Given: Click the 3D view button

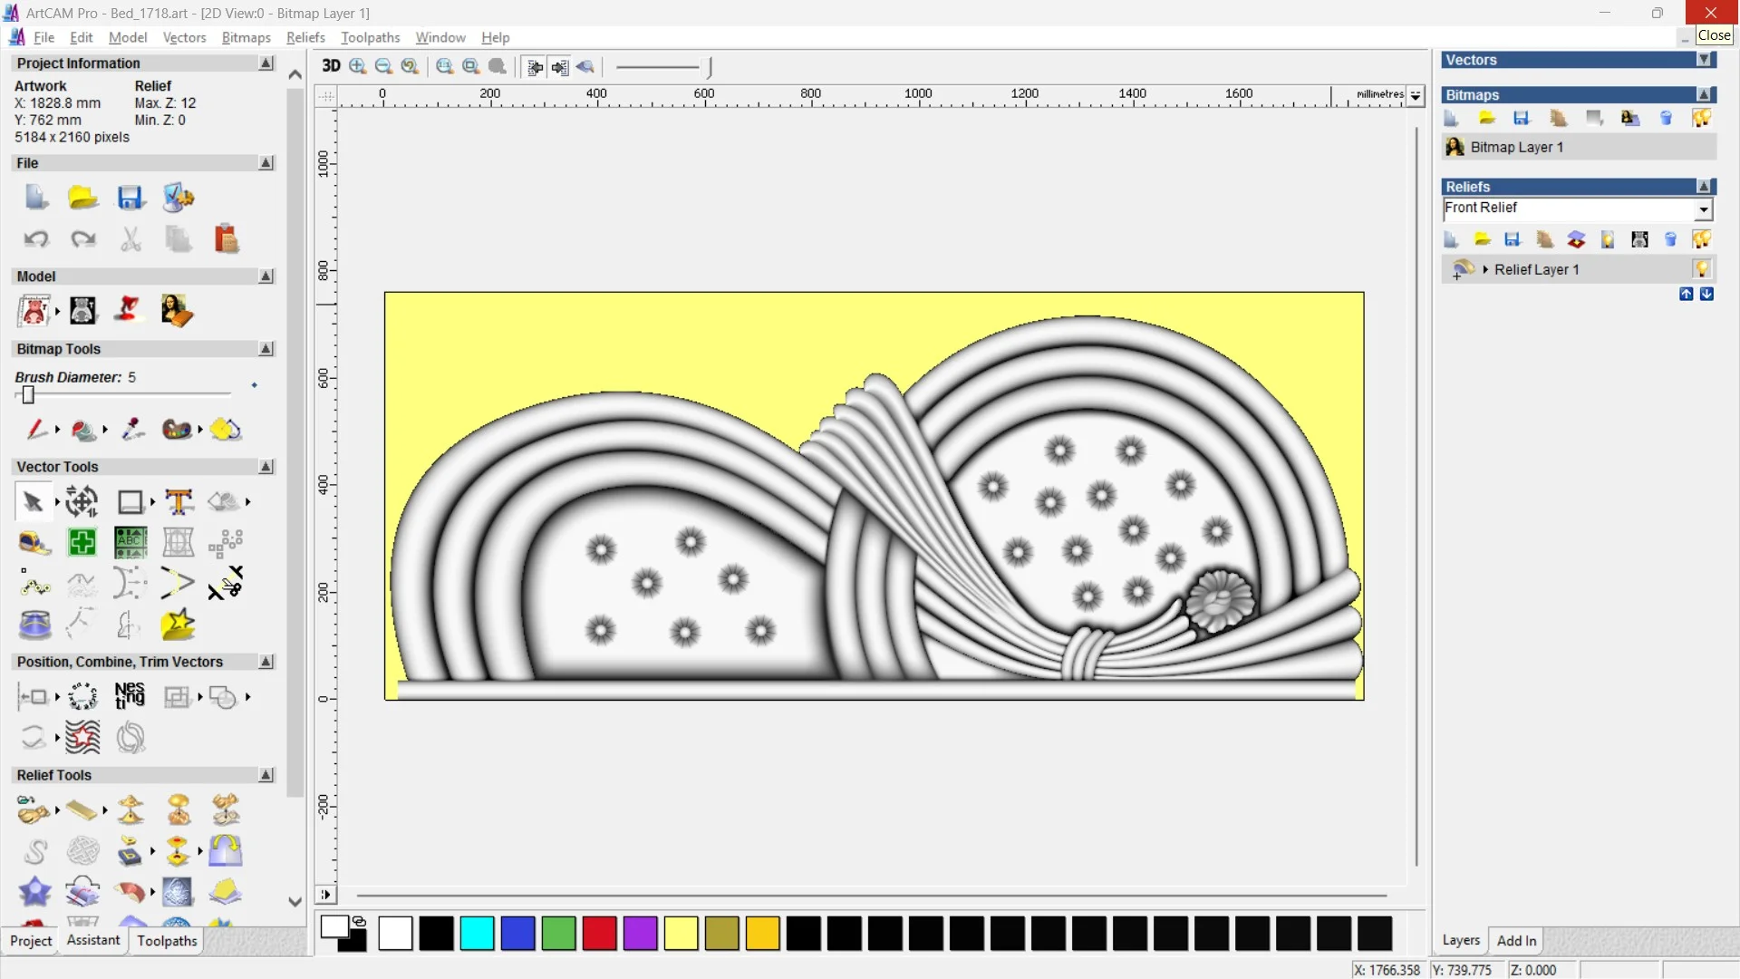Looking at the screenshot, I should tap(331, 66).
